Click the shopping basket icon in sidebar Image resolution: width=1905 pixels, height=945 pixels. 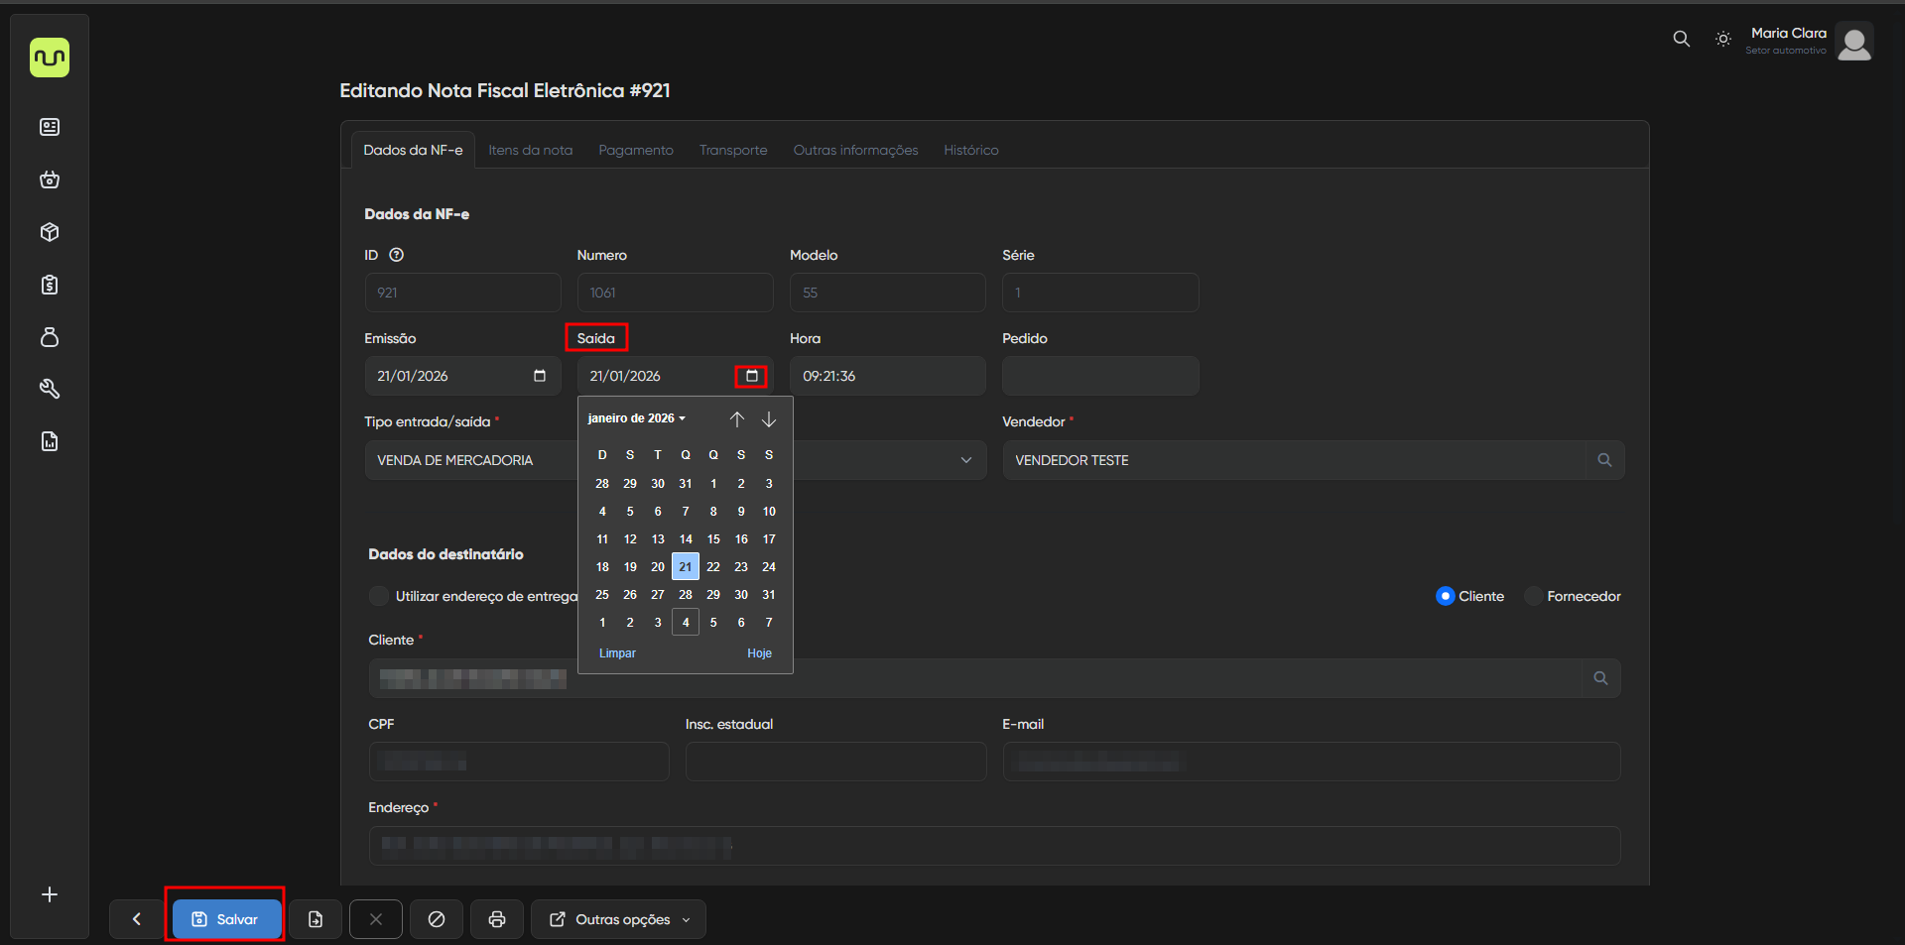tap(50, 179)
